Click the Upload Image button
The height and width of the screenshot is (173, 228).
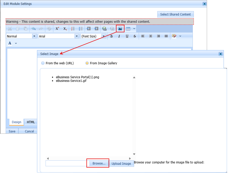121,163
